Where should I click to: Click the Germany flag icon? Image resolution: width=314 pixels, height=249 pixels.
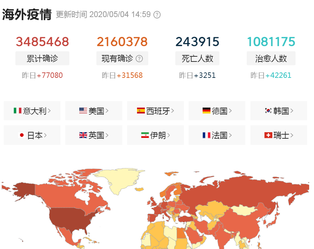(206, 110)
